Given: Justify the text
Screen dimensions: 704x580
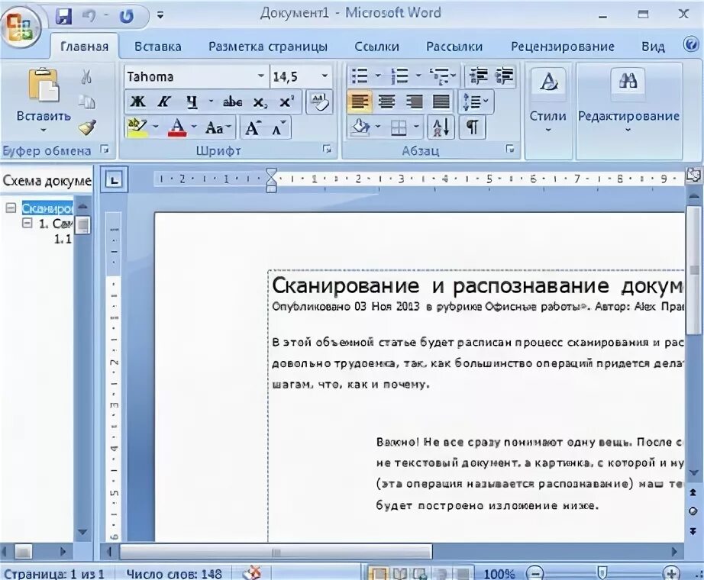Looking at the screenshot, I should pos(441,102).
